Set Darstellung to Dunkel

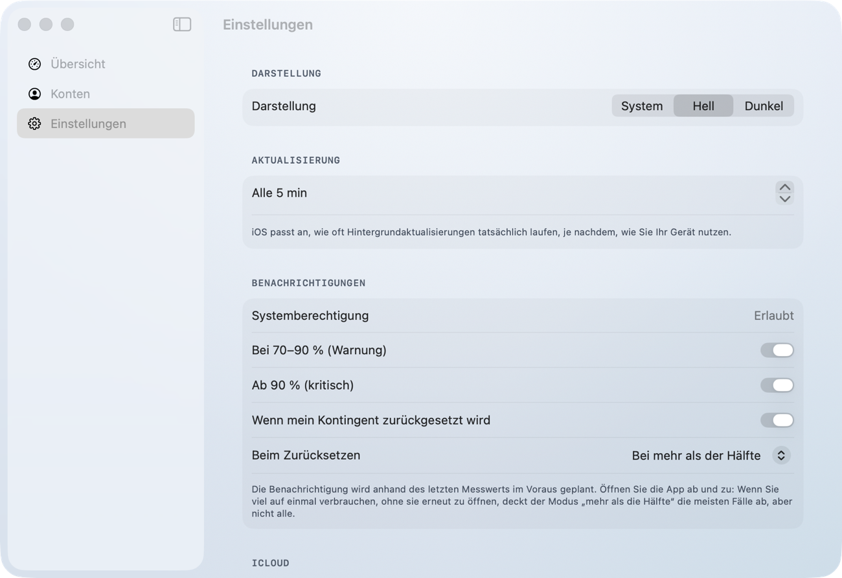[764, 106]
